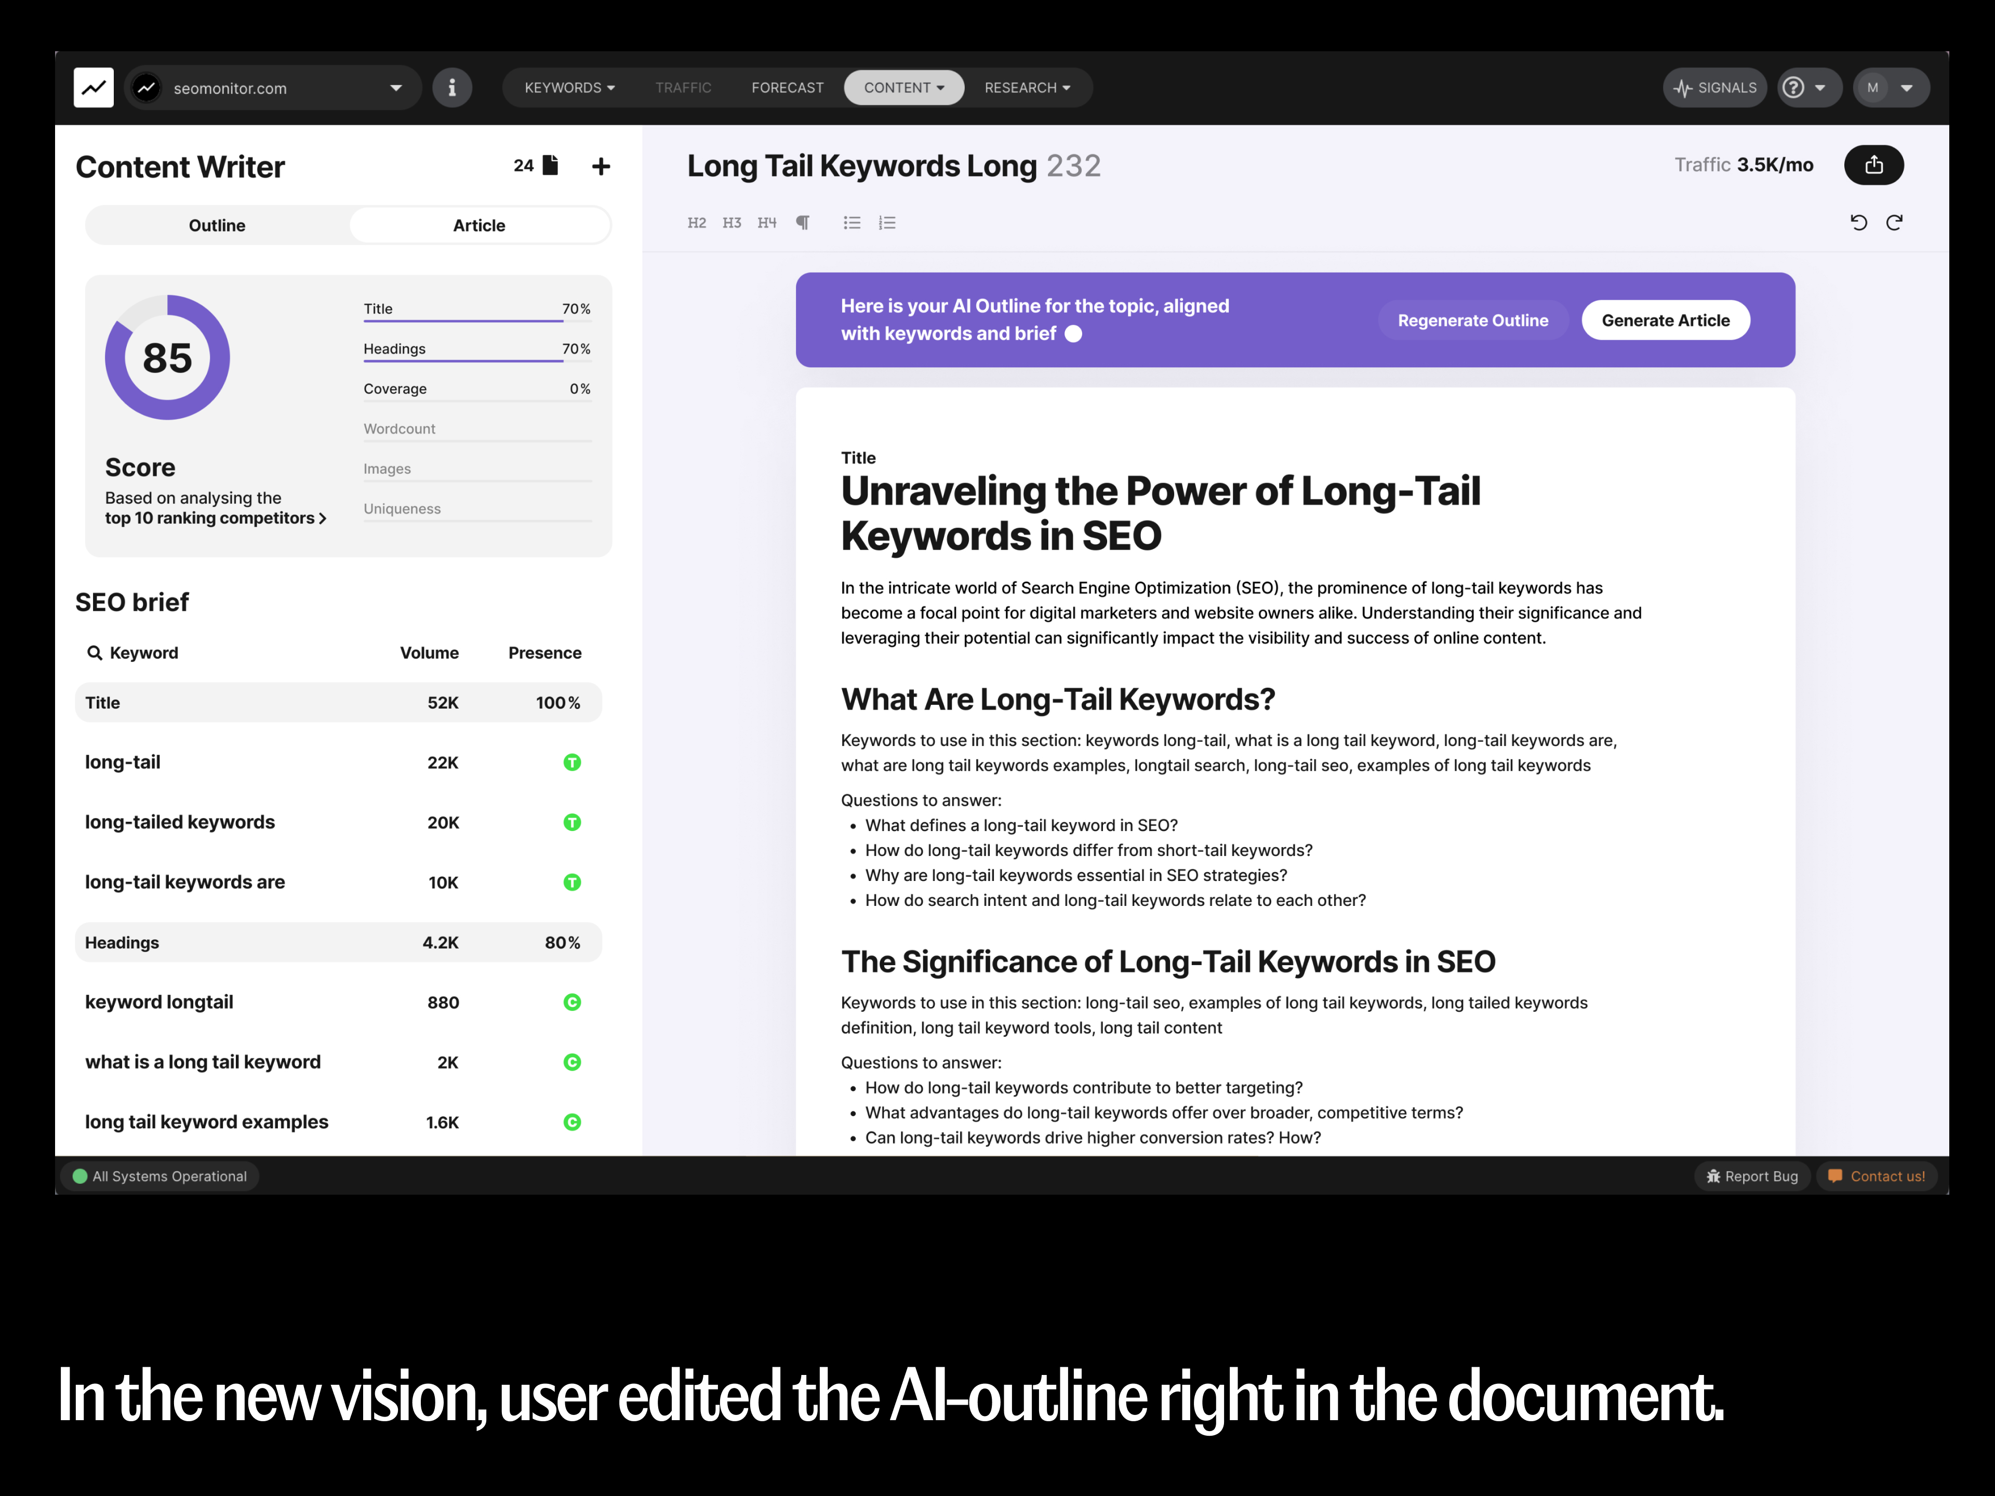Click the paragraph format icon

click(x=802, y=223)
